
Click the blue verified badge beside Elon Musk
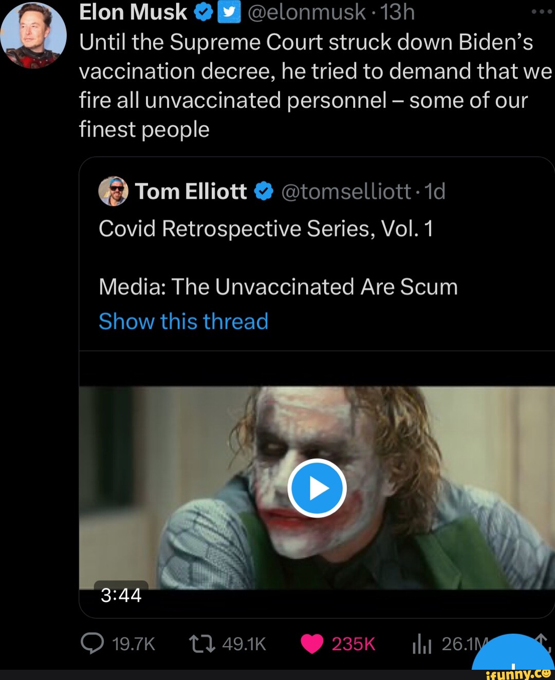click(x=203, y=12)
